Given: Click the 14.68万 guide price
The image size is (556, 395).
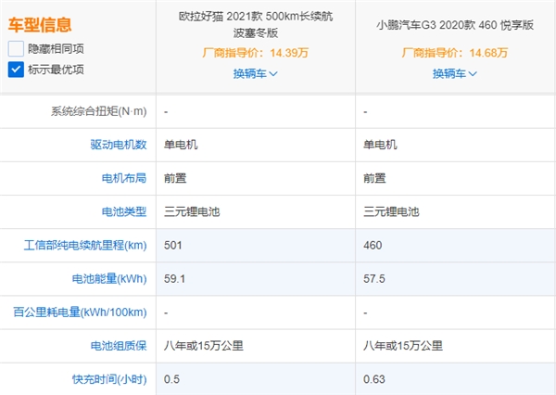Looking at the screenshot, I should click(x=488, y=53).
